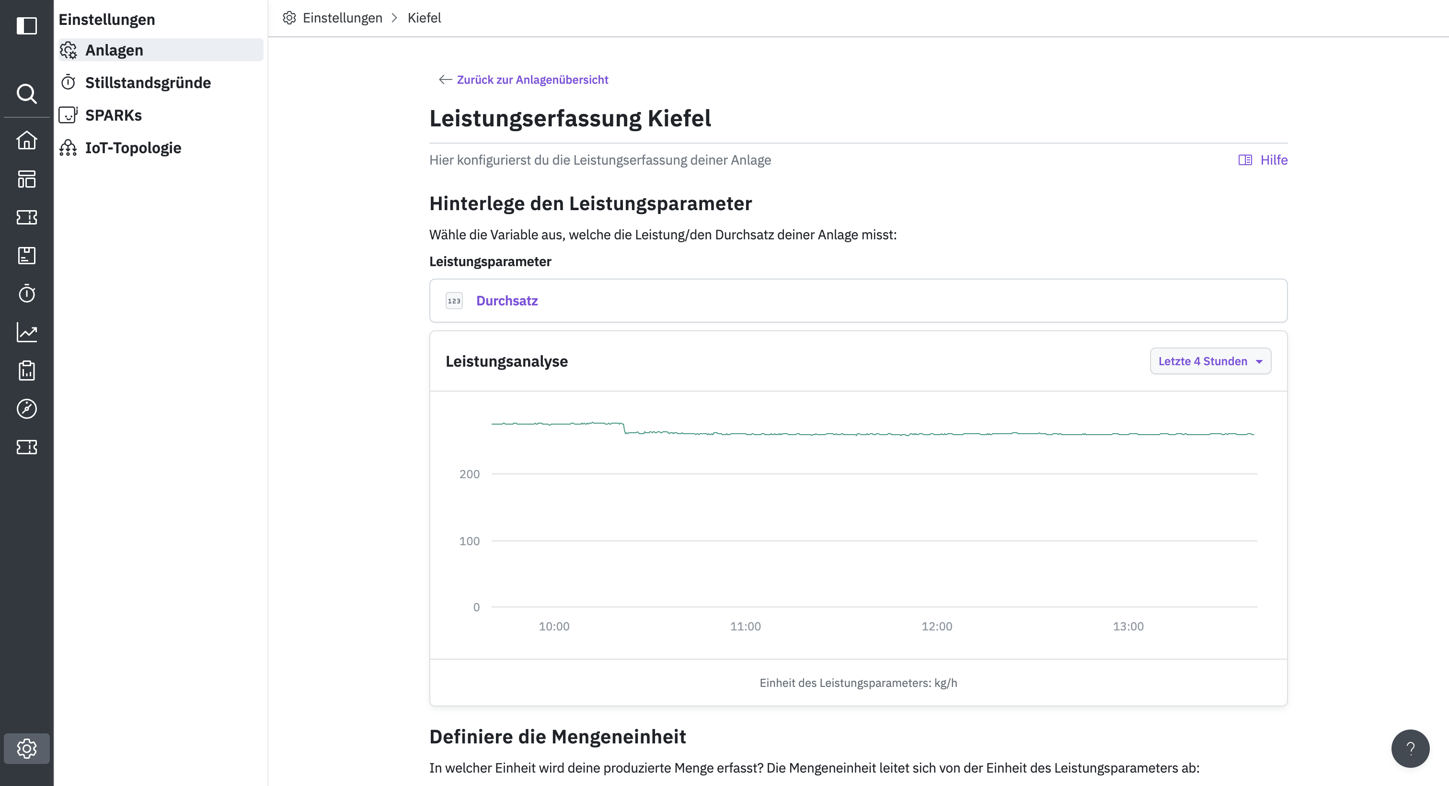Open the clipboard report icon
Image resolution: width=1449 pixels, height=786 pixels.
tap(26, 371)
